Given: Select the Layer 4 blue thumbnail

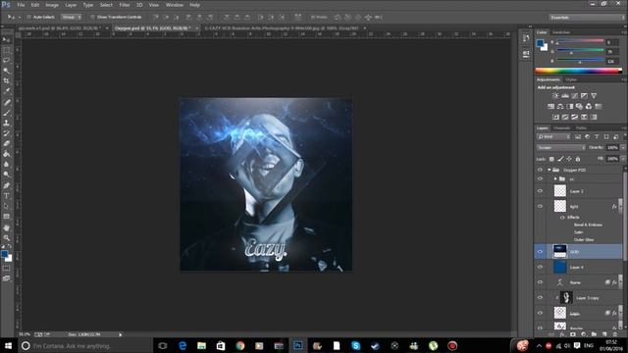Looking at the screenshot, I should click(x=559, y=267).
